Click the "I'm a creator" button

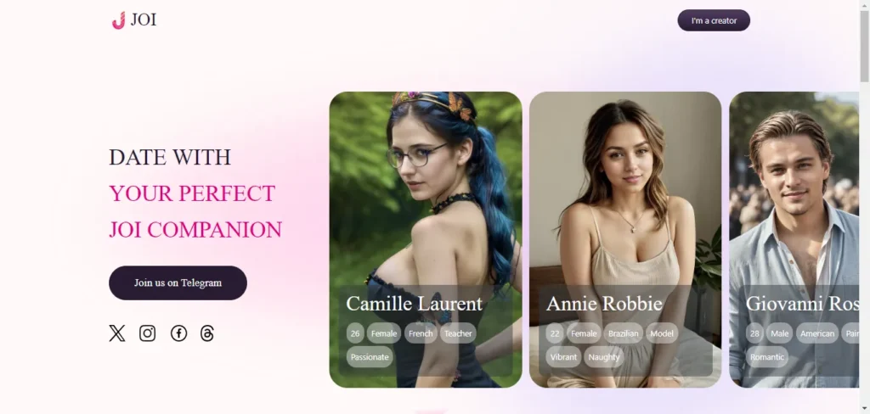coord(714,20)
